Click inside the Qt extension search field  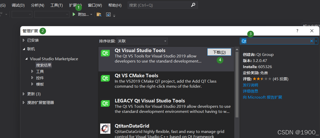point(275,41)
